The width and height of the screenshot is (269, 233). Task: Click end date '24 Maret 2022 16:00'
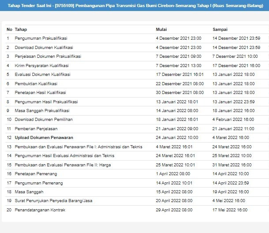(232, 147)
